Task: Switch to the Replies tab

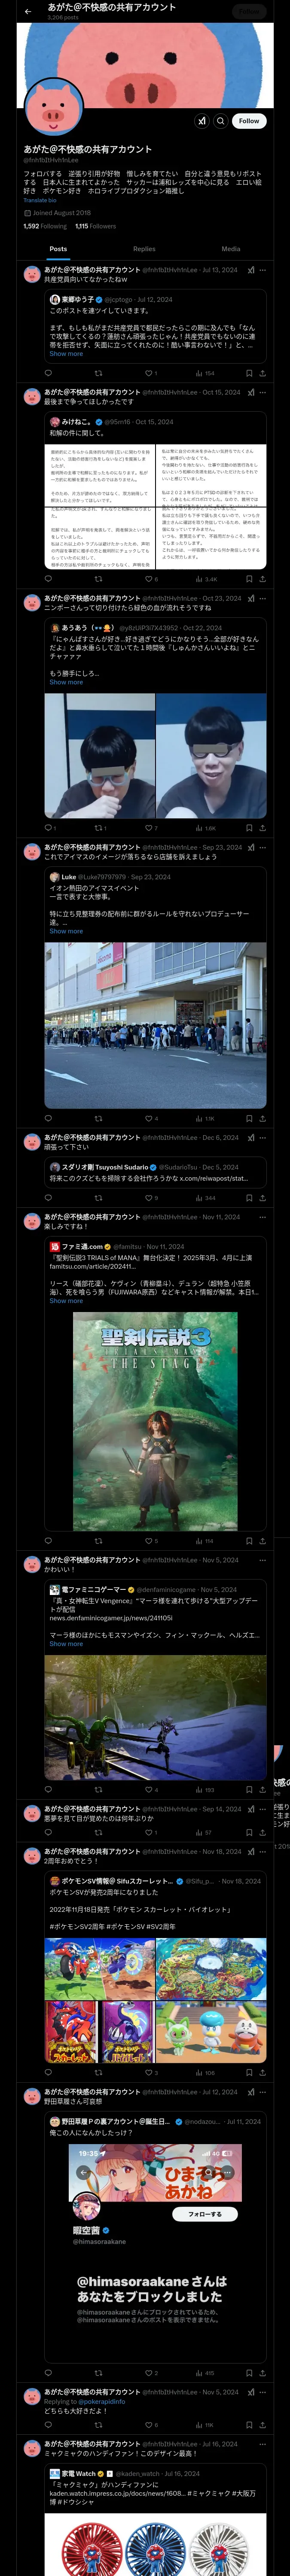Action: [x=144, y=249]
